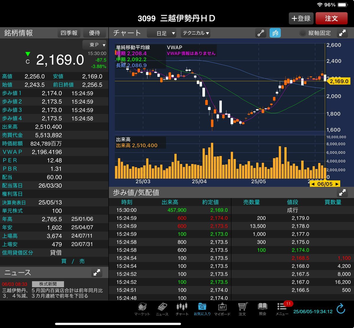Tap the 短期 2,208.4 moving average legend
Image resolution: width=354 pixels, height=328 pixels.
pos(131,53)
